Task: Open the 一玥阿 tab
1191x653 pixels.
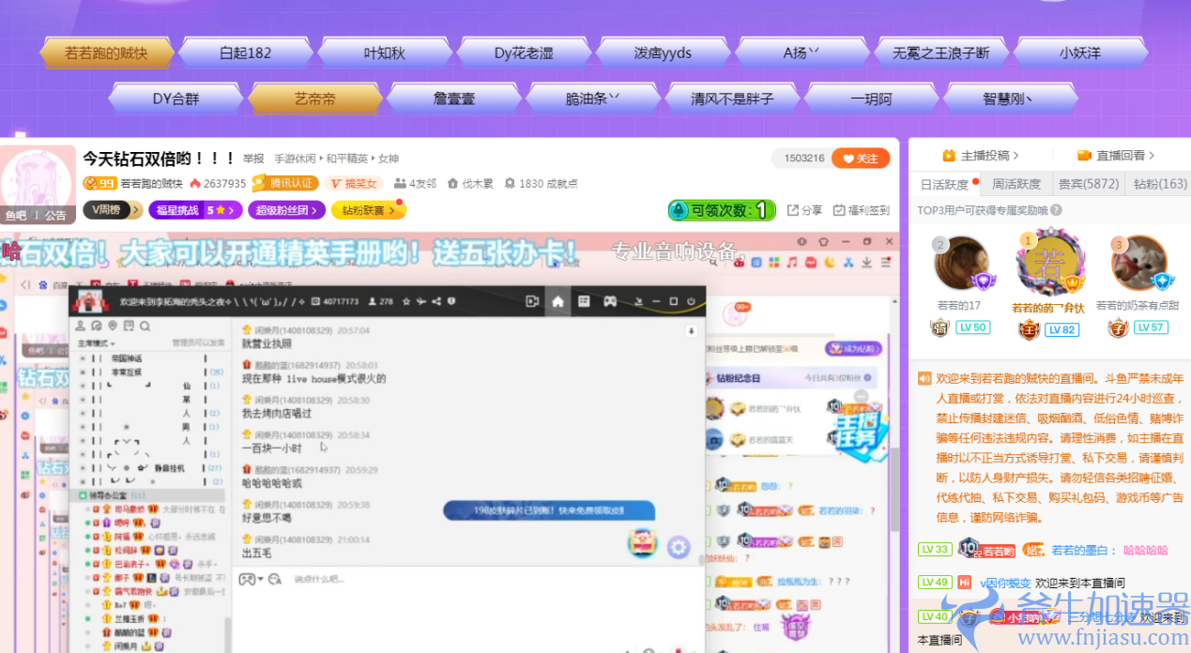Action: tap(872, 99)
